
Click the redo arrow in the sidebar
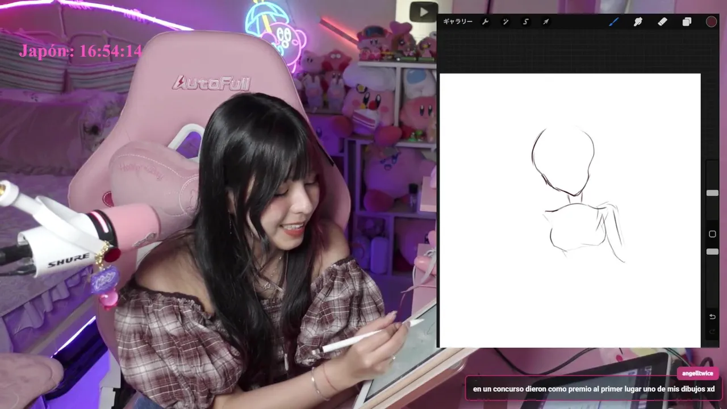coord(712,331)
